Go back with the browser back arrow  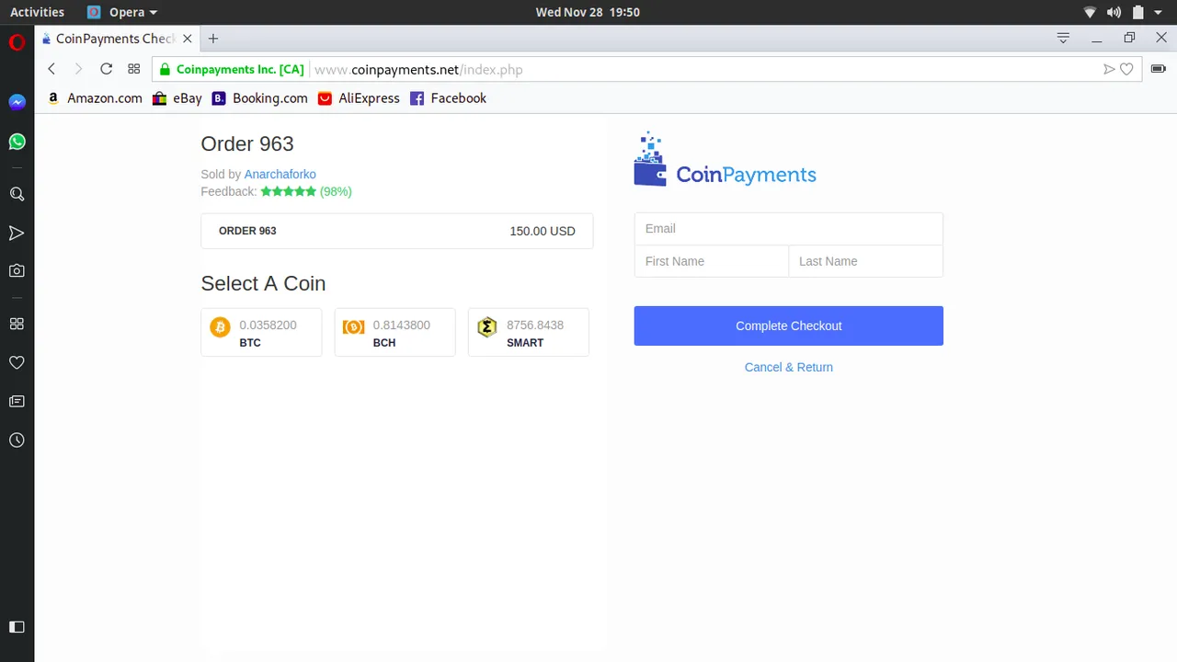(x=51, y=69)
